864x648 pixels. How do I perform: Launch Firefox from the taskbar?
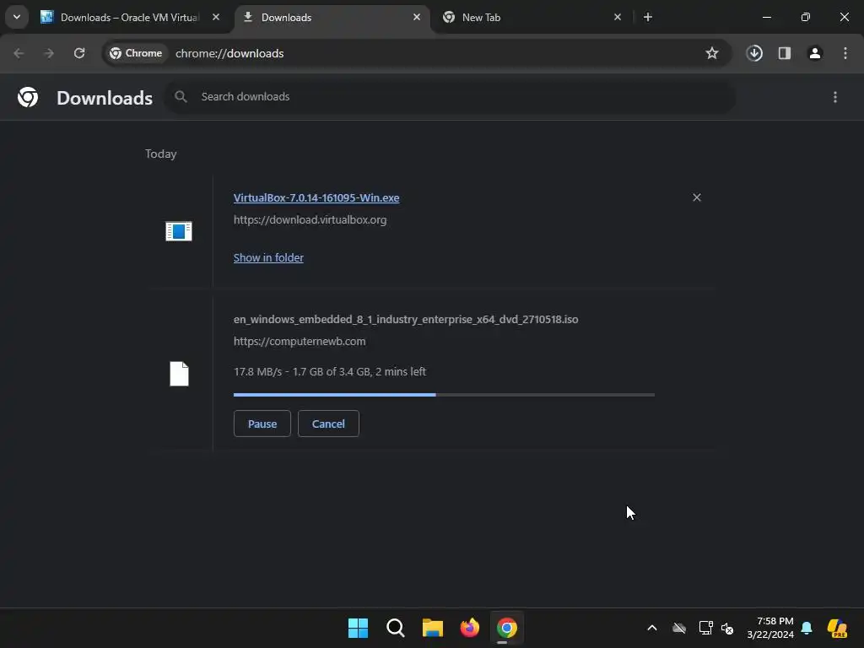click(470, 628)
